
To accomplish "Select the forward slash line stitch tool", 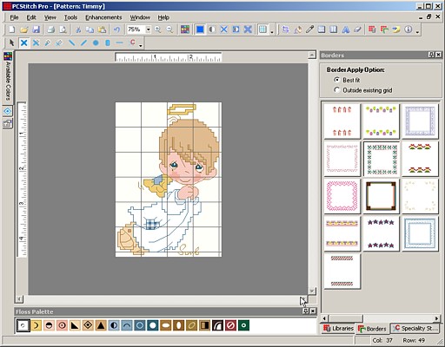I will [x=83, y=43].
